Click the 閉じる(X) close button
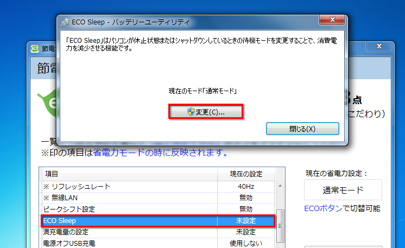Screen dimensions: 405x248 302,129
